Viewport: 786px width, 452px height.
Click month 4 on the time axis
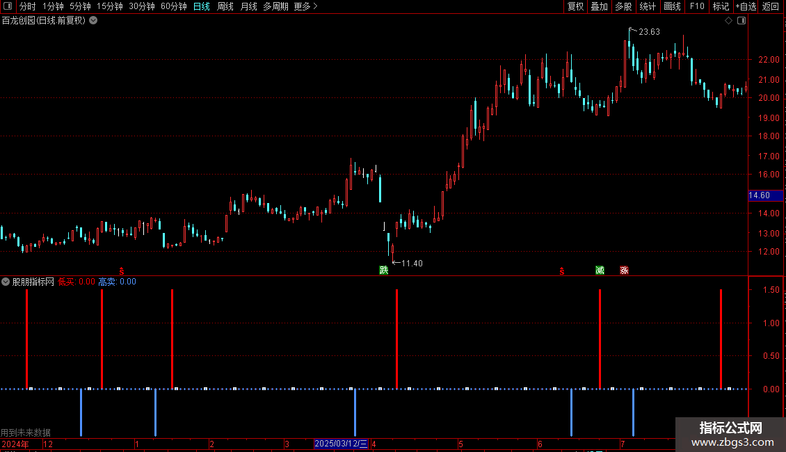click(374, 444)
